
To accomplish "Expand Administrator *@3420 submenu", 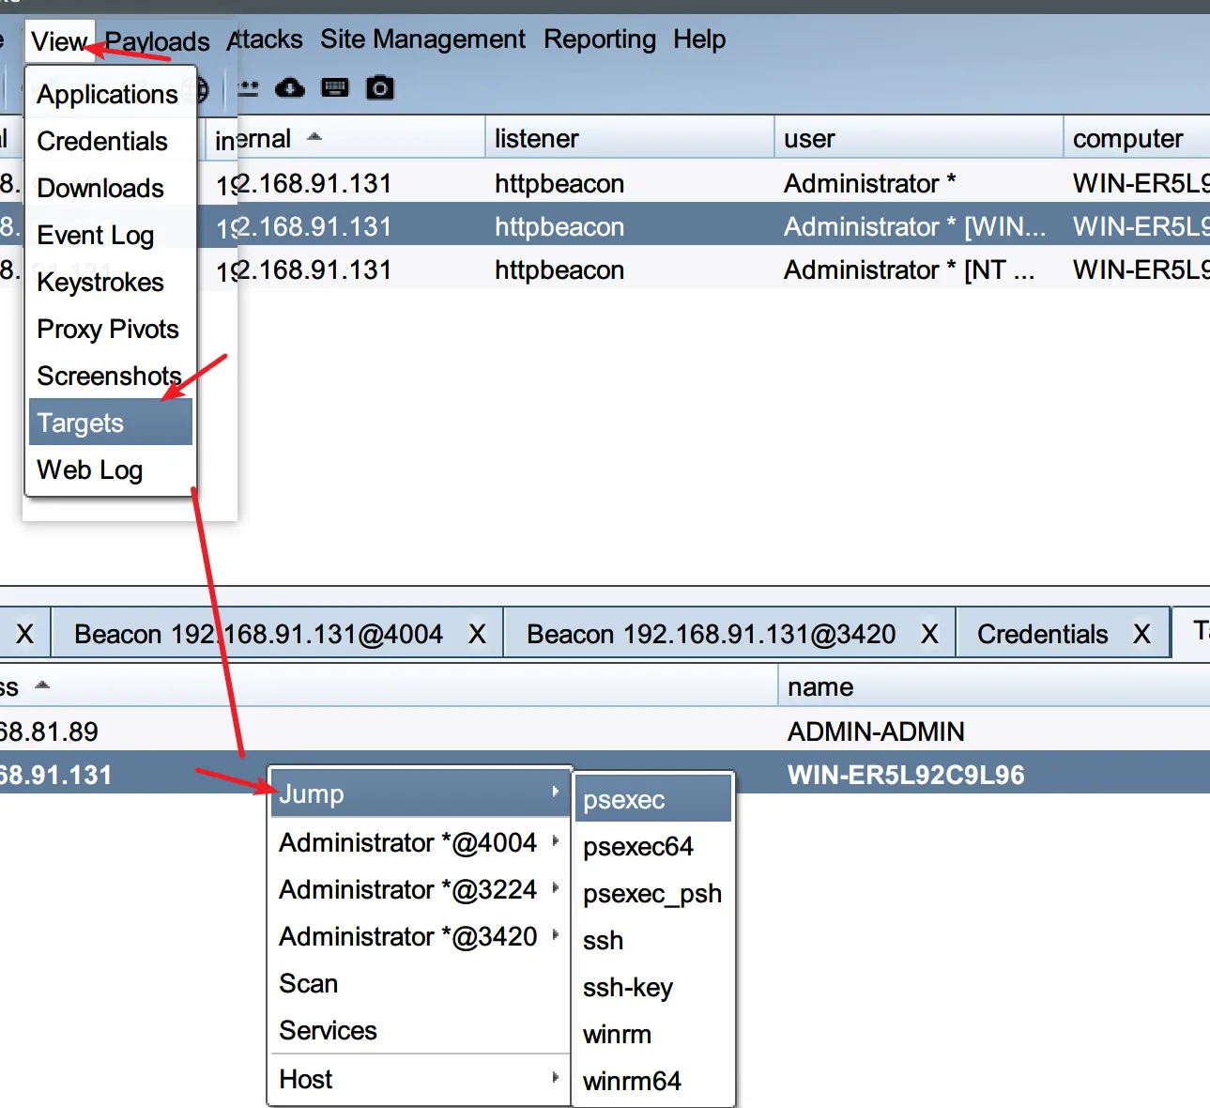I will [x=421, y=936].
